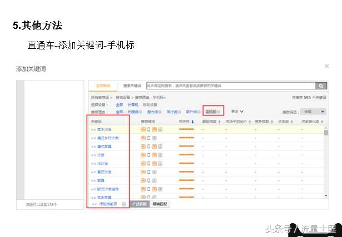Choose 全部 under 推荐理由
Viewport: 342px width, 237px height.
120,112
